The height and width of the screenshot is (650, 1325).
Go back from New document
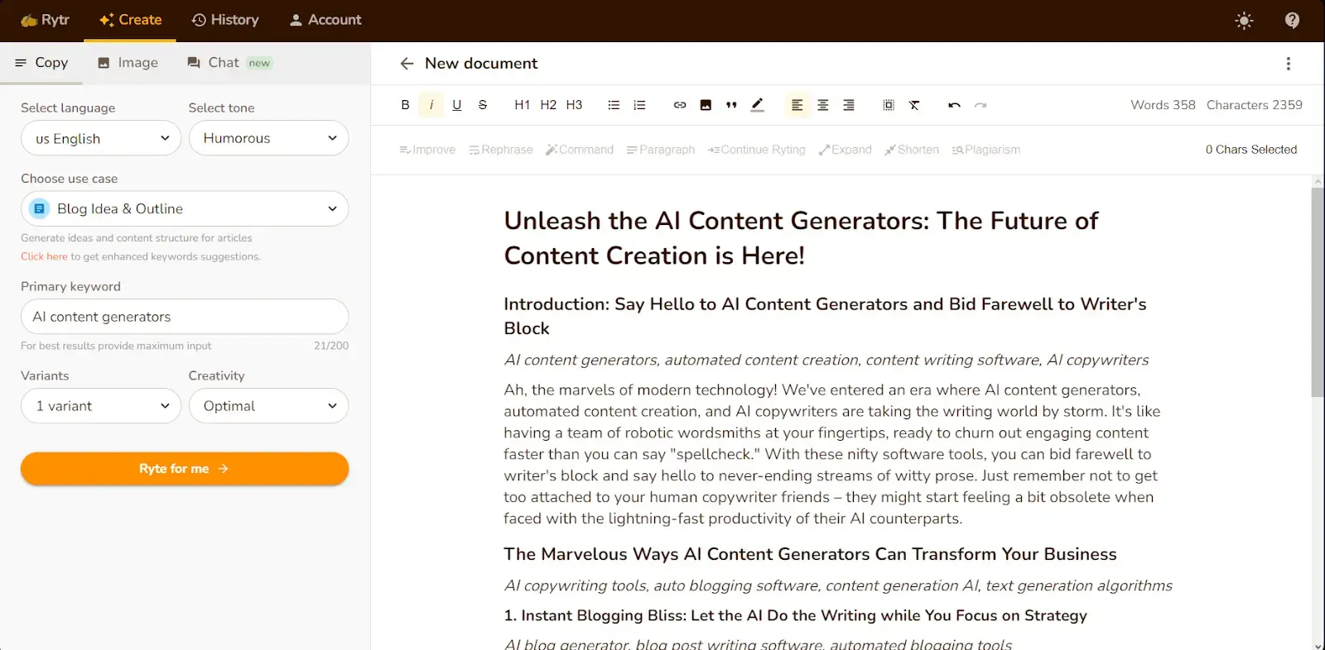click(x=407, y=64)
